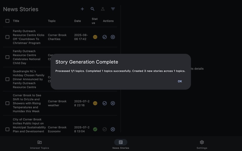Open the National Child Day story title
The image size is (242, 151).
pyautogui.click(x=27, y=57)
